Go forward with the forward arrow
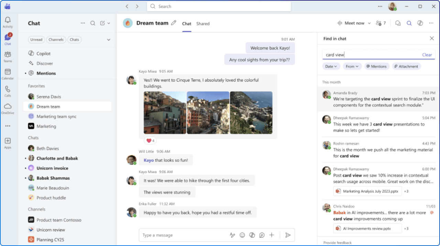The width and height of the screenshot is (440, 246). (x=137, y=6)
